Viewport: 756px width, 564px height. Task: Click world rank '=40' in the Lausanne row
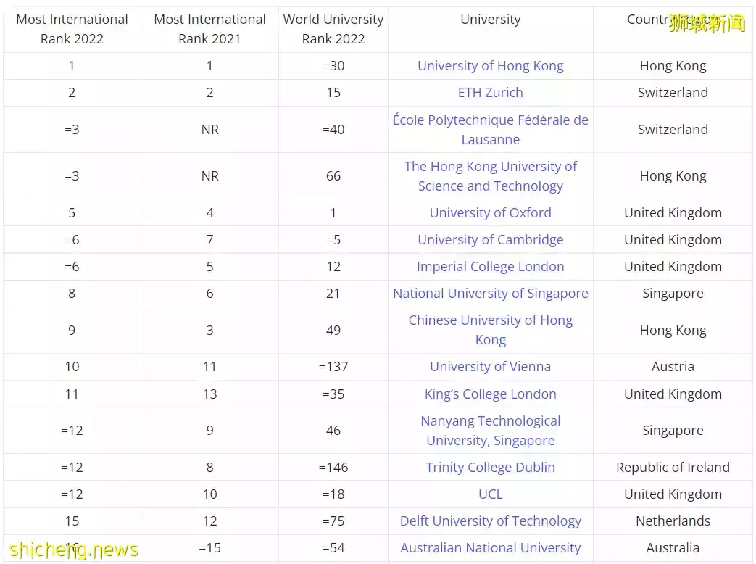tap(333, 130)
